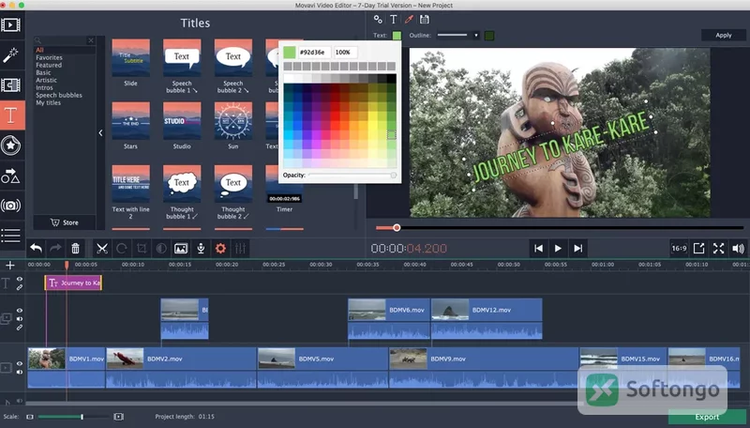Open the Stickers star tab
750x428 pixels.
[x=11, y=145]
